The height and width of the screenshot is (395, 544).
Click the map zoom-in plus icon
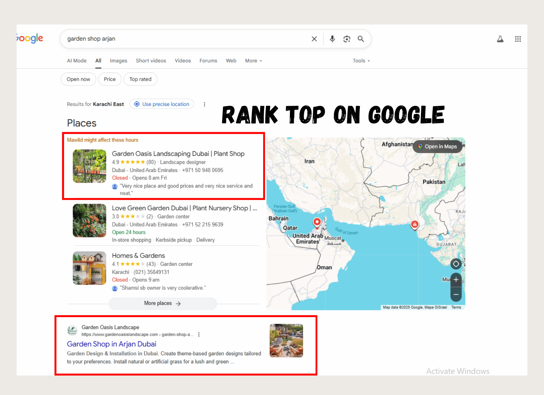pos(456,280)
